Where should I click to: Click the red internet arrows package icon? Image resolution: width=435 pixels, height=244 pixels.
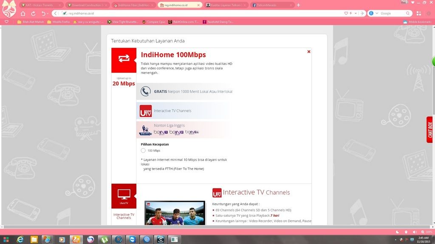point(124,60)
